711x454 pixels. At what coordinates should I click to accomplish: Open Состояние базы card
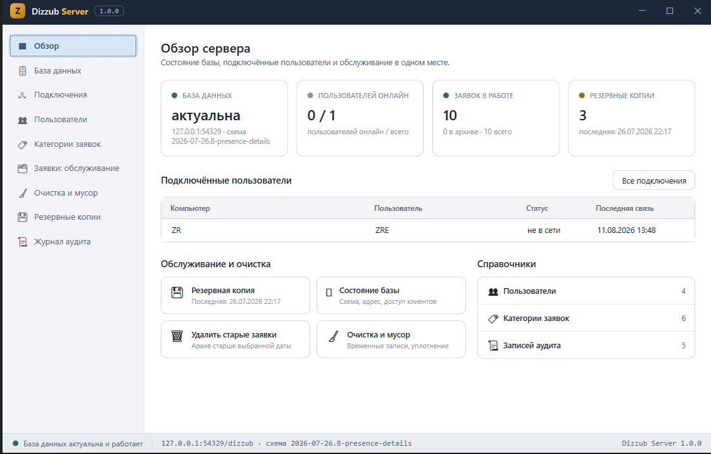[x=391, y=295]
